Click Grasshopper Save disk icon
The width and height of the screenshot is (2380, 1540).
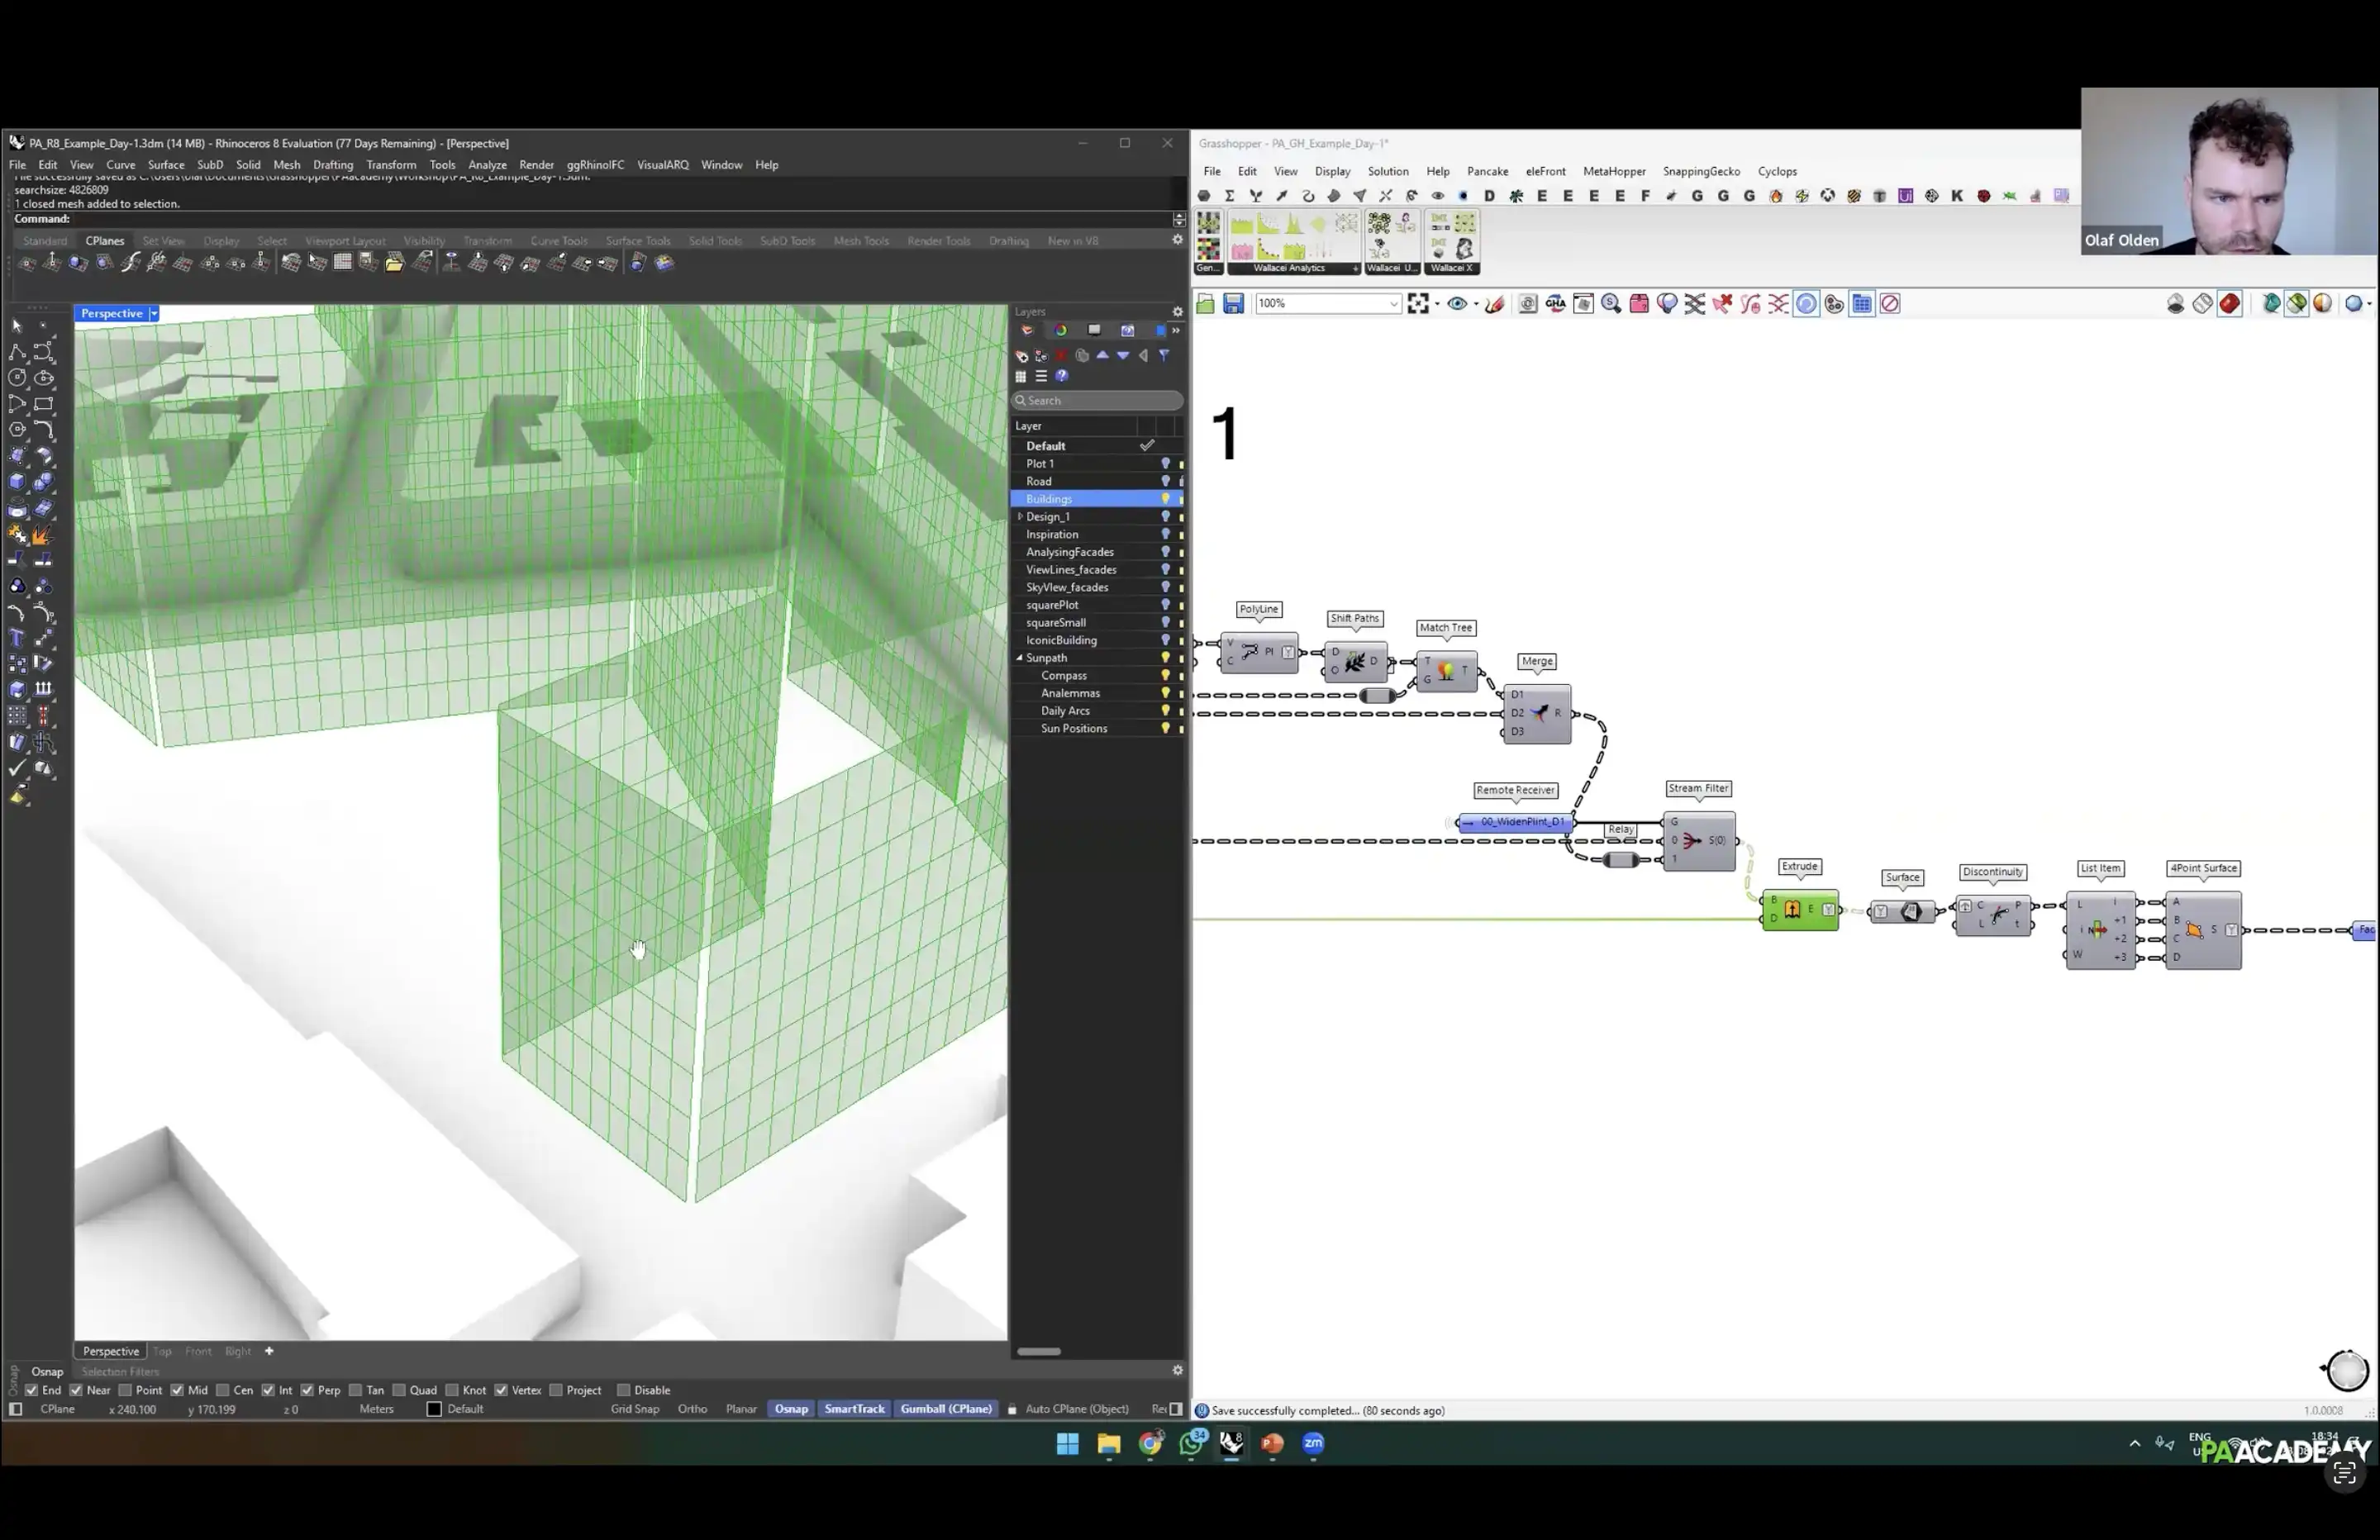coord(1233,304)
